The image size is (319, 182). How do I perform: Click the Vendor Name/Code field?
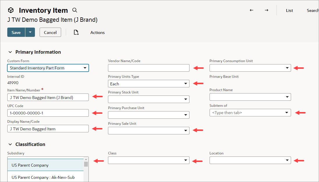point(149,68)
